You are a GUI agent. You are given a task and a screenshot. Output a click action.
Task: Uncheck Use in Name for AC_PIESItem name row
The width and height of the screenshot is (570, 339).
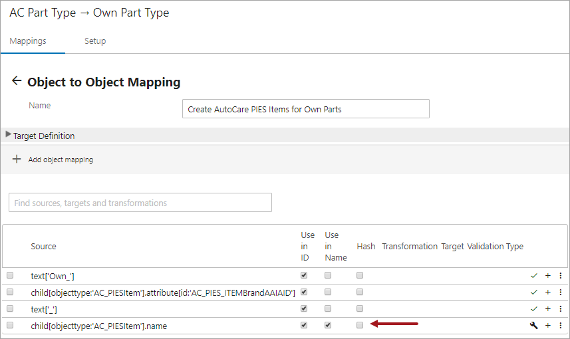tap(328, 325)
